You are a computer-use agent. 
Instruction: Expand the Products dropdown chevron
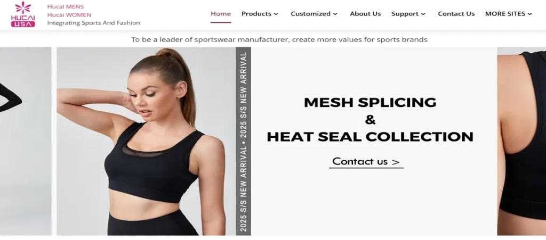tap(276, 14)
